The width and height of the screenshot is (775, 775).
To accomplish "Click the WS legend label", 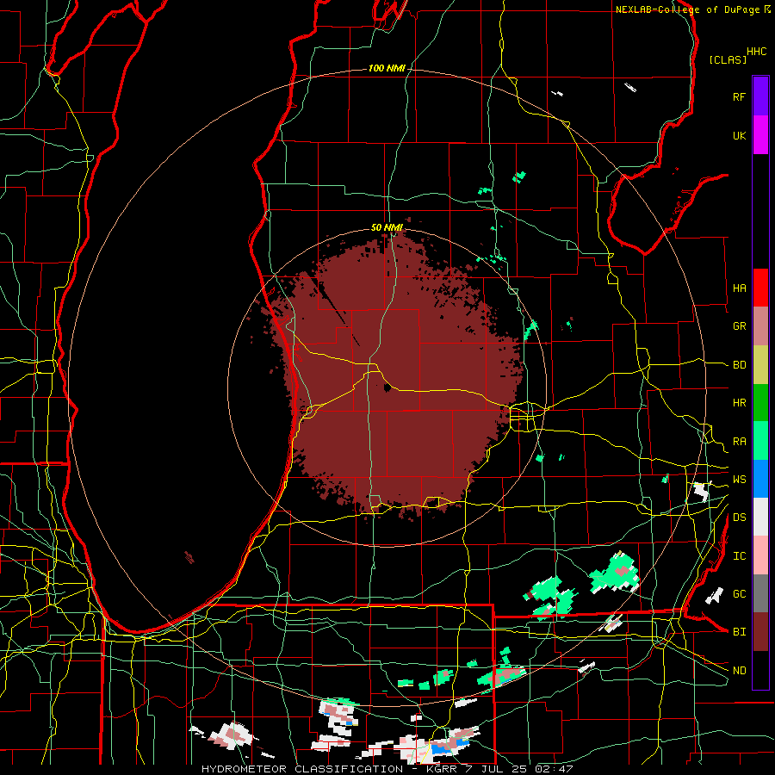I will [739, 480].
